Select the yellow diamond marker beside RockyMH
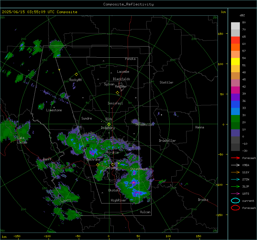Viewport: 257px width, 240px height. click(x=76, y=74)
